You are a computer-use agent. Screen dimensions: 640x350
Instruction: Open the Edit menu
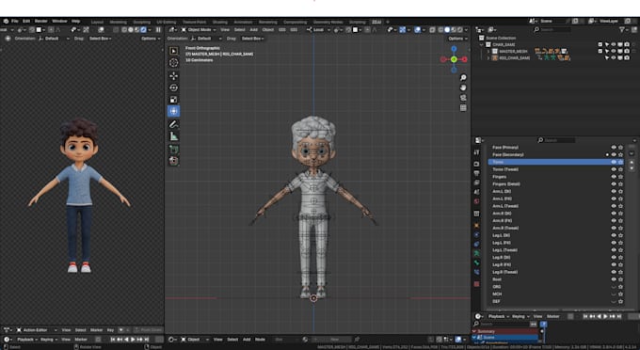(26, 22)
